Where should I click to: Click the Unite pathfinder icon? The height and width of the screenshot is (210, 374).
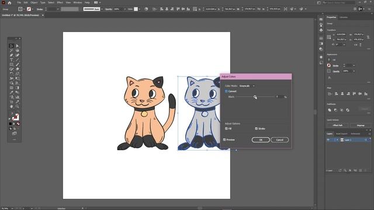(330, 110)
